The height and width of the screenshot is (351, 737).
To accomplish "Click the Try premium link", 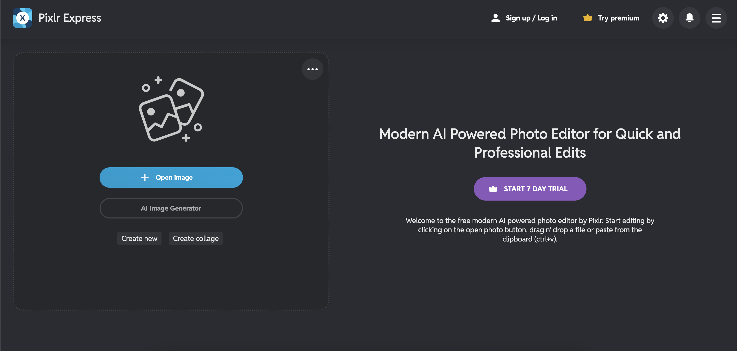I will 618,18.
